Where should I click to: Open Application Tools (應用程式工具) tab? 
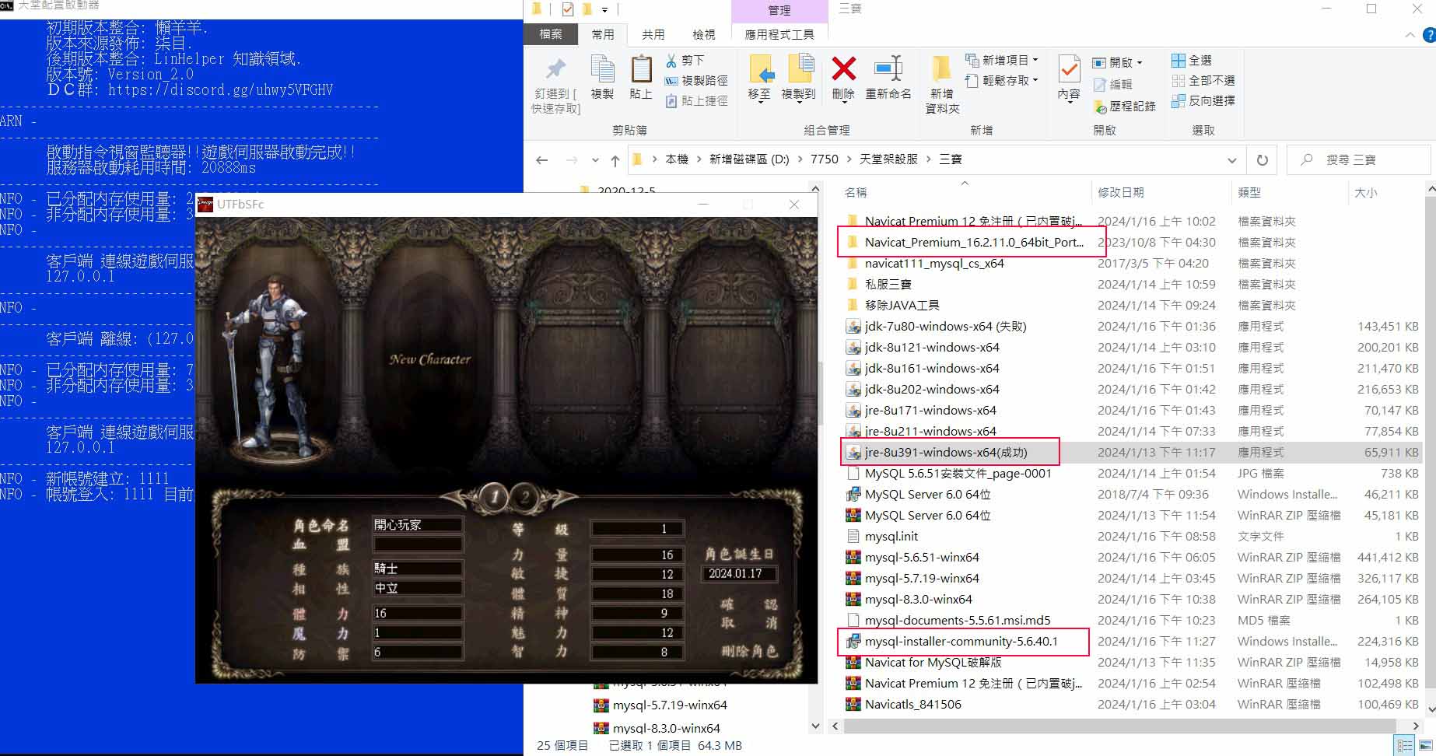click(x=779, y=34)
